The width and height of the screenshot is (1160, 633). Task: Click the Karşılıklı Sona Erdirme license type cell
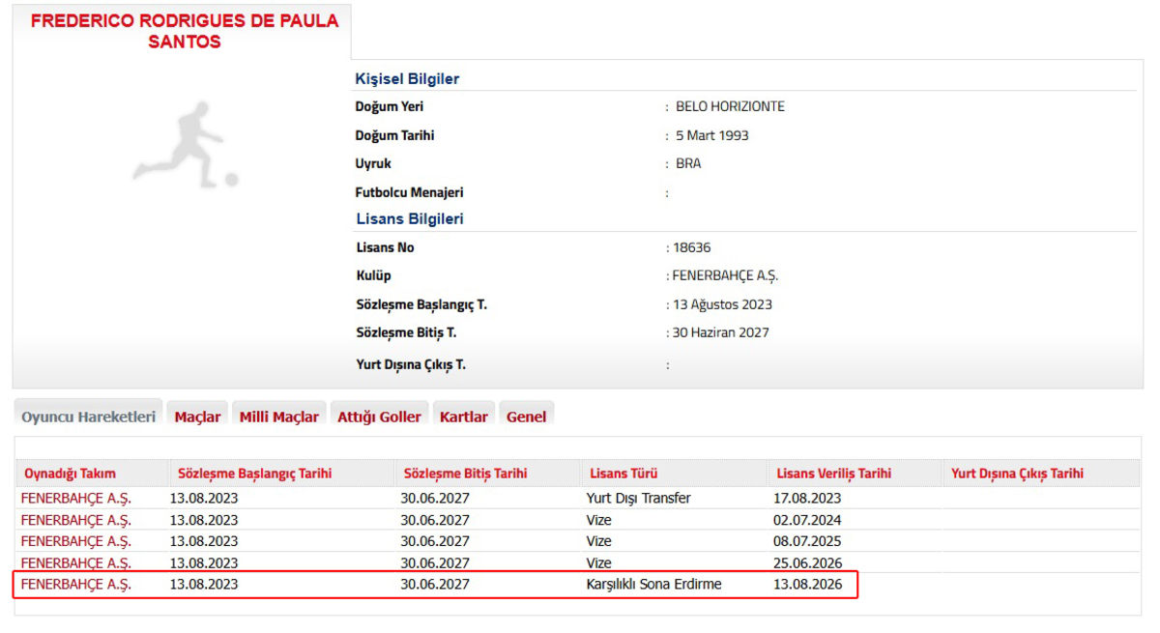[653, 585]
